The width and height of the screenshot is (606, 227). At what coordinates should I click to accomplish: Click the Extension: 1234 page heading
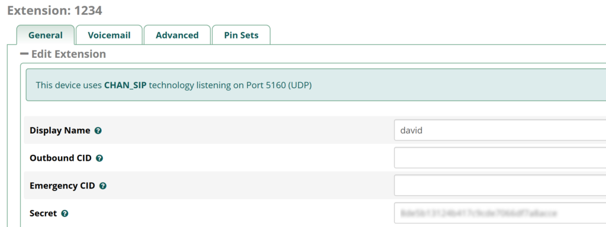54,11
